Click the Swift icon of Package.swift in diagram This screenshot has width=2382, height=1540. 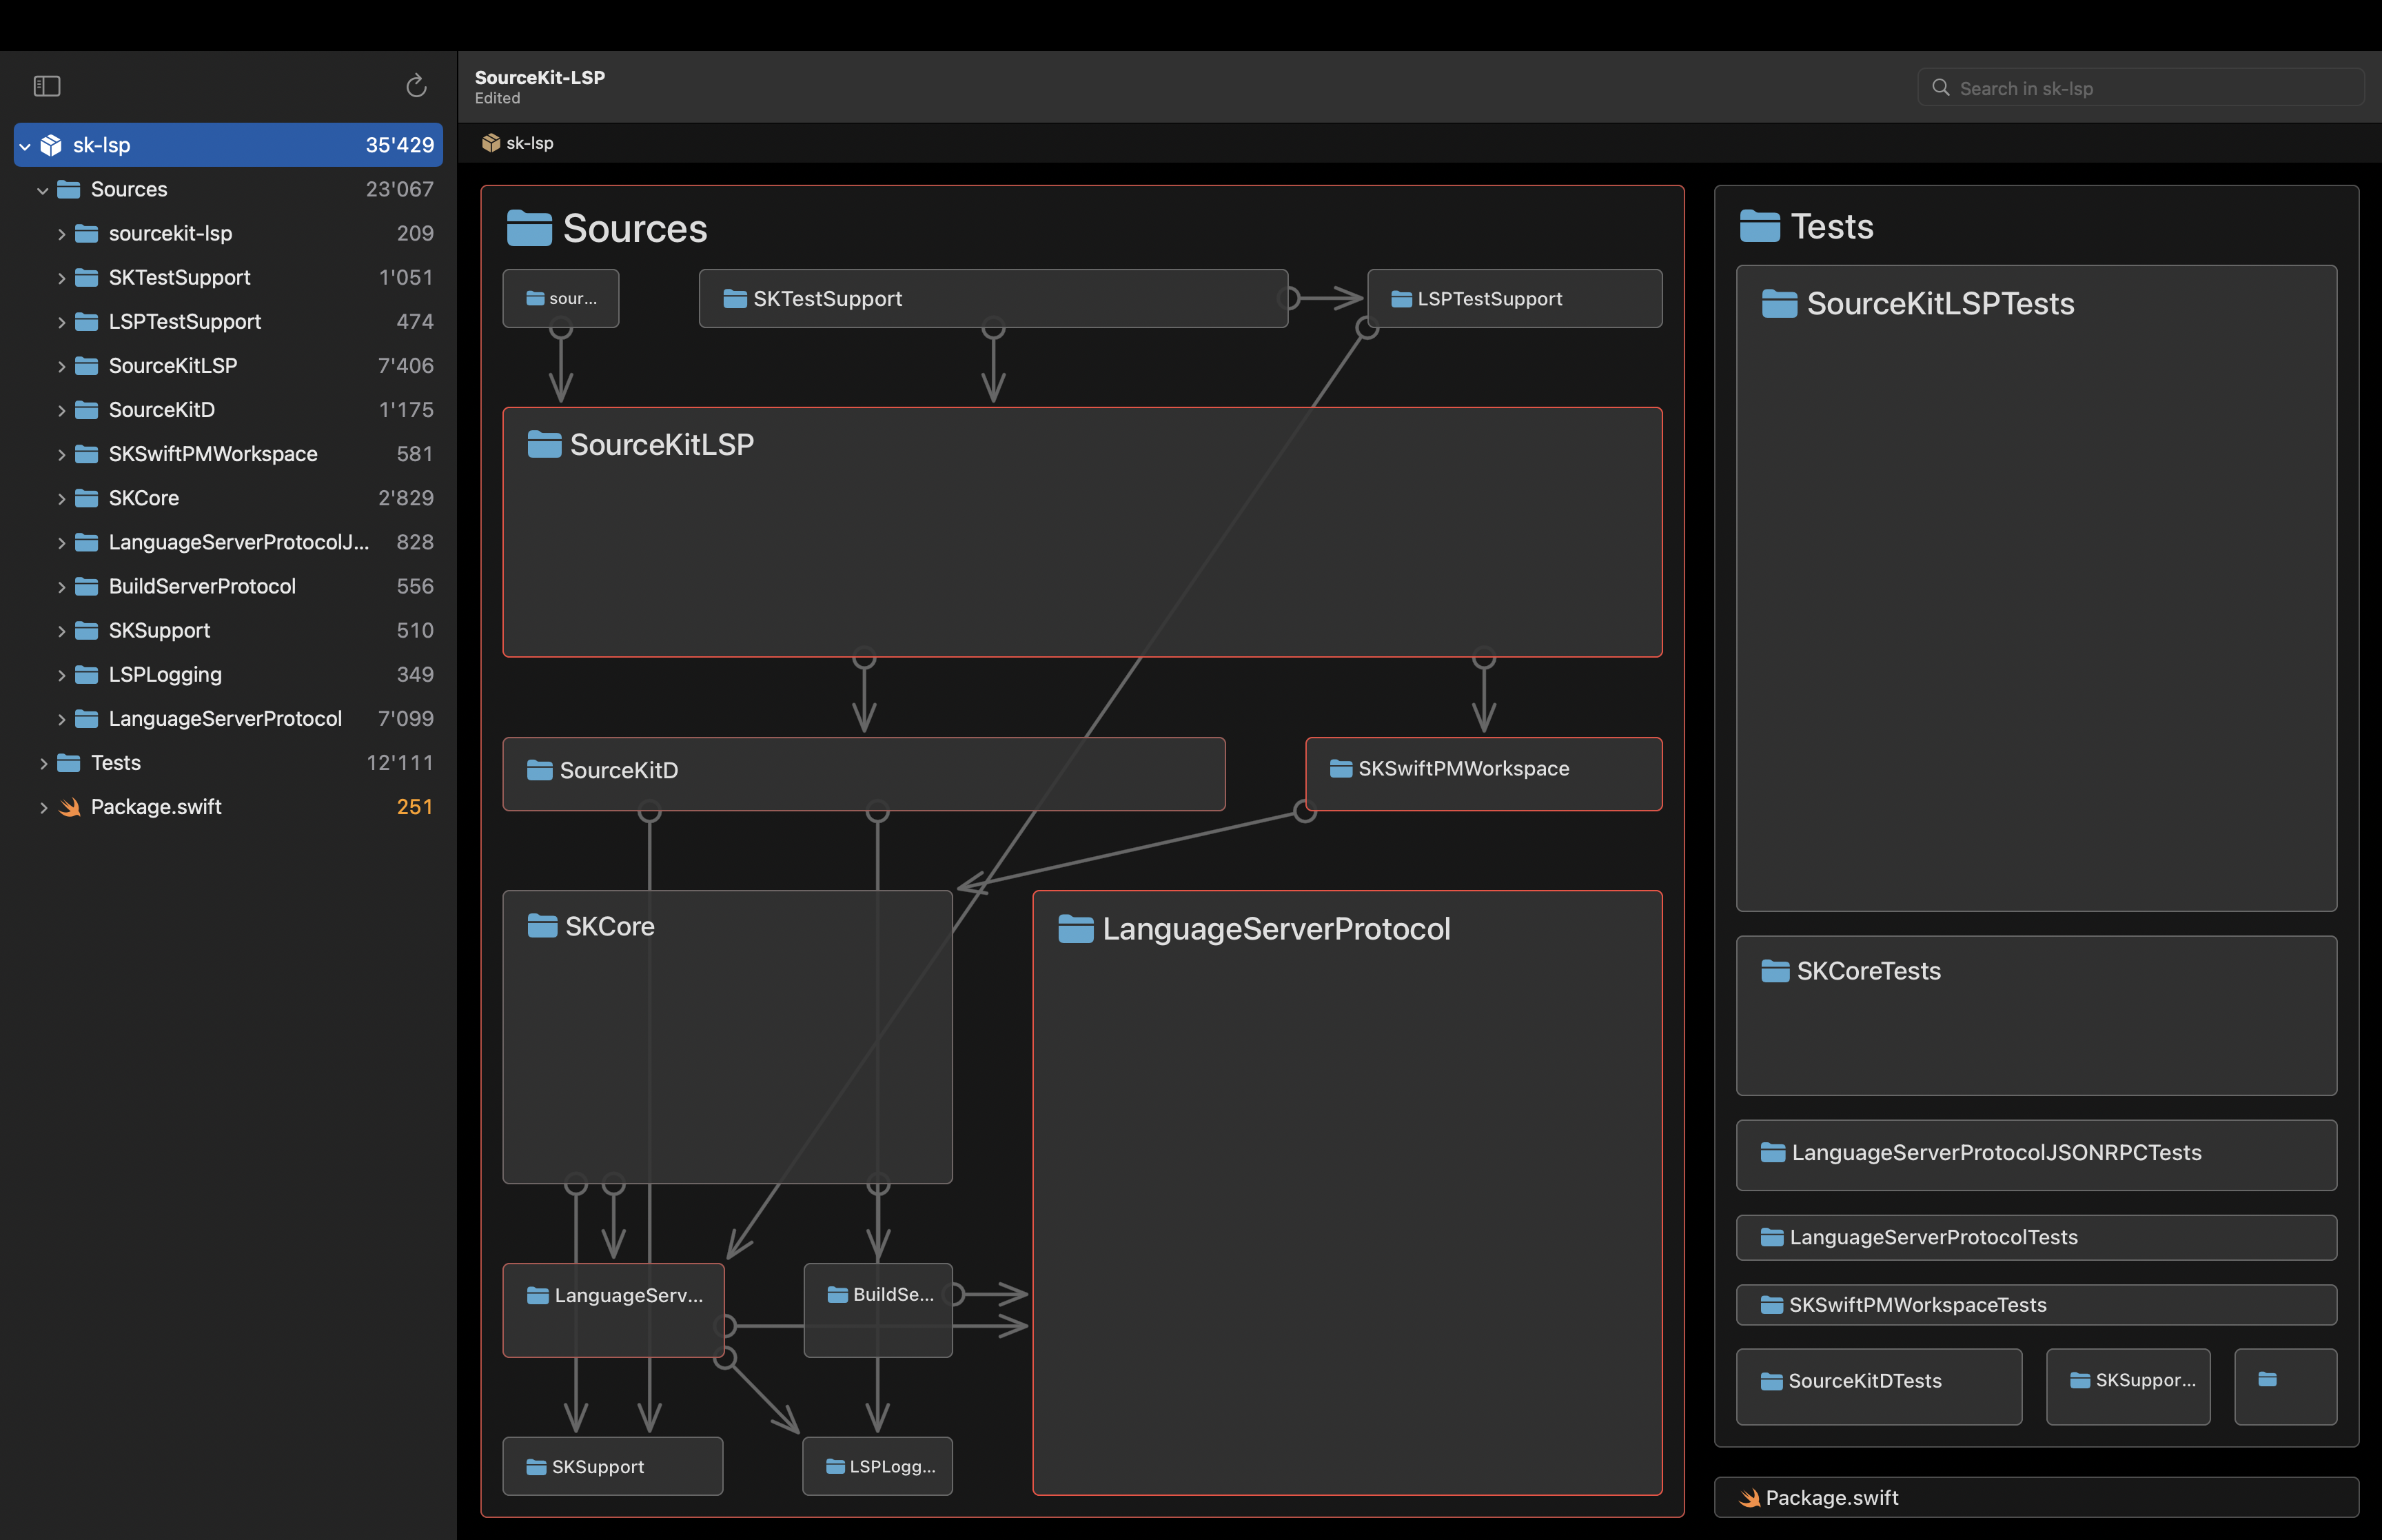pos(1749,1498)
